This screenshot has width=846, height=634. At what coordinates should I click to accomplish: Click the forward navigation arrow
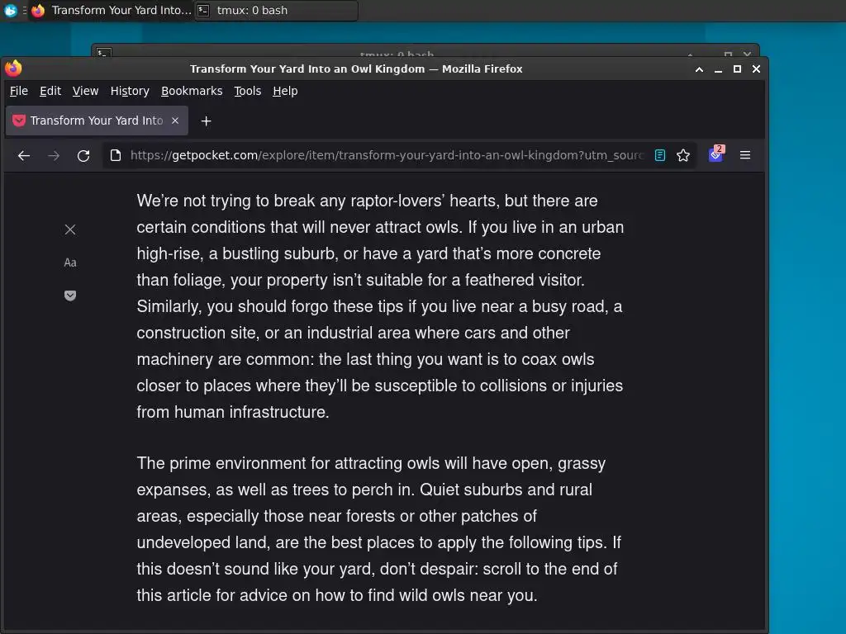pyautogui.click(x=54, y=155)
